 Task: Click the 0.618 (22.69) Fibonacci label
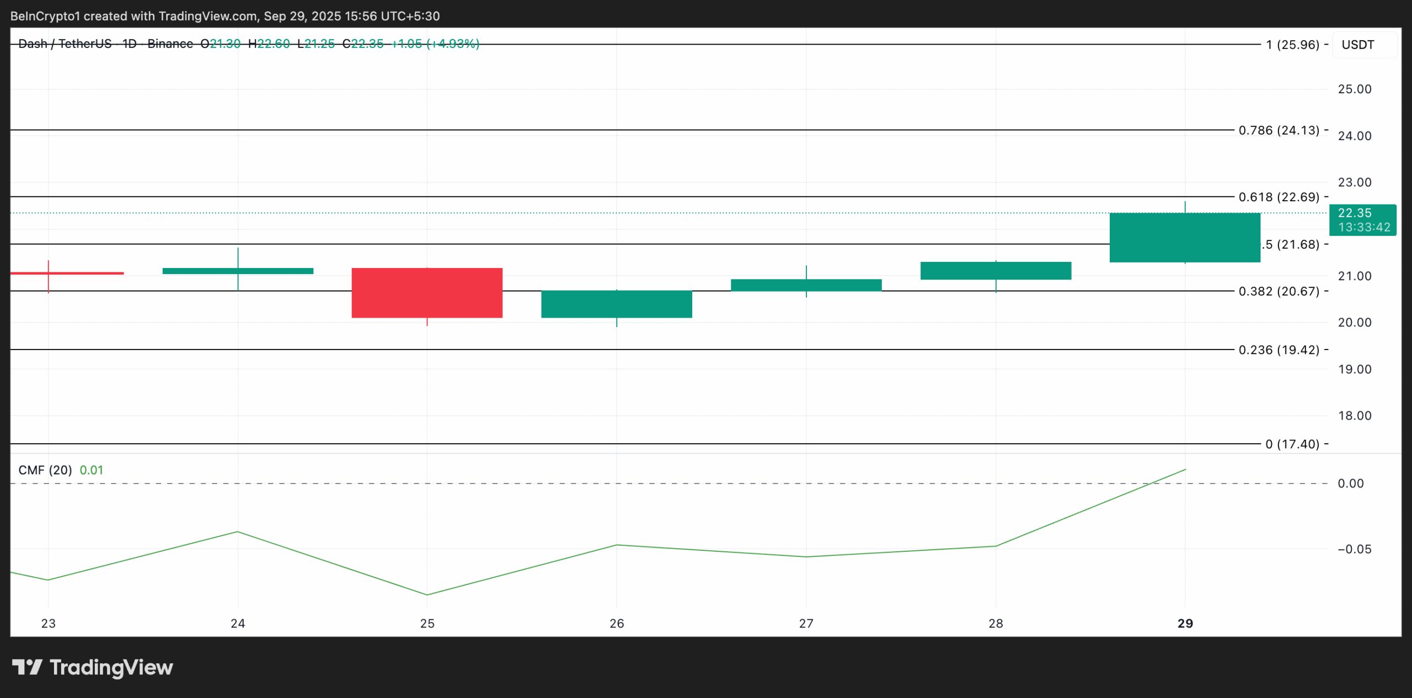pos(1279,197)
